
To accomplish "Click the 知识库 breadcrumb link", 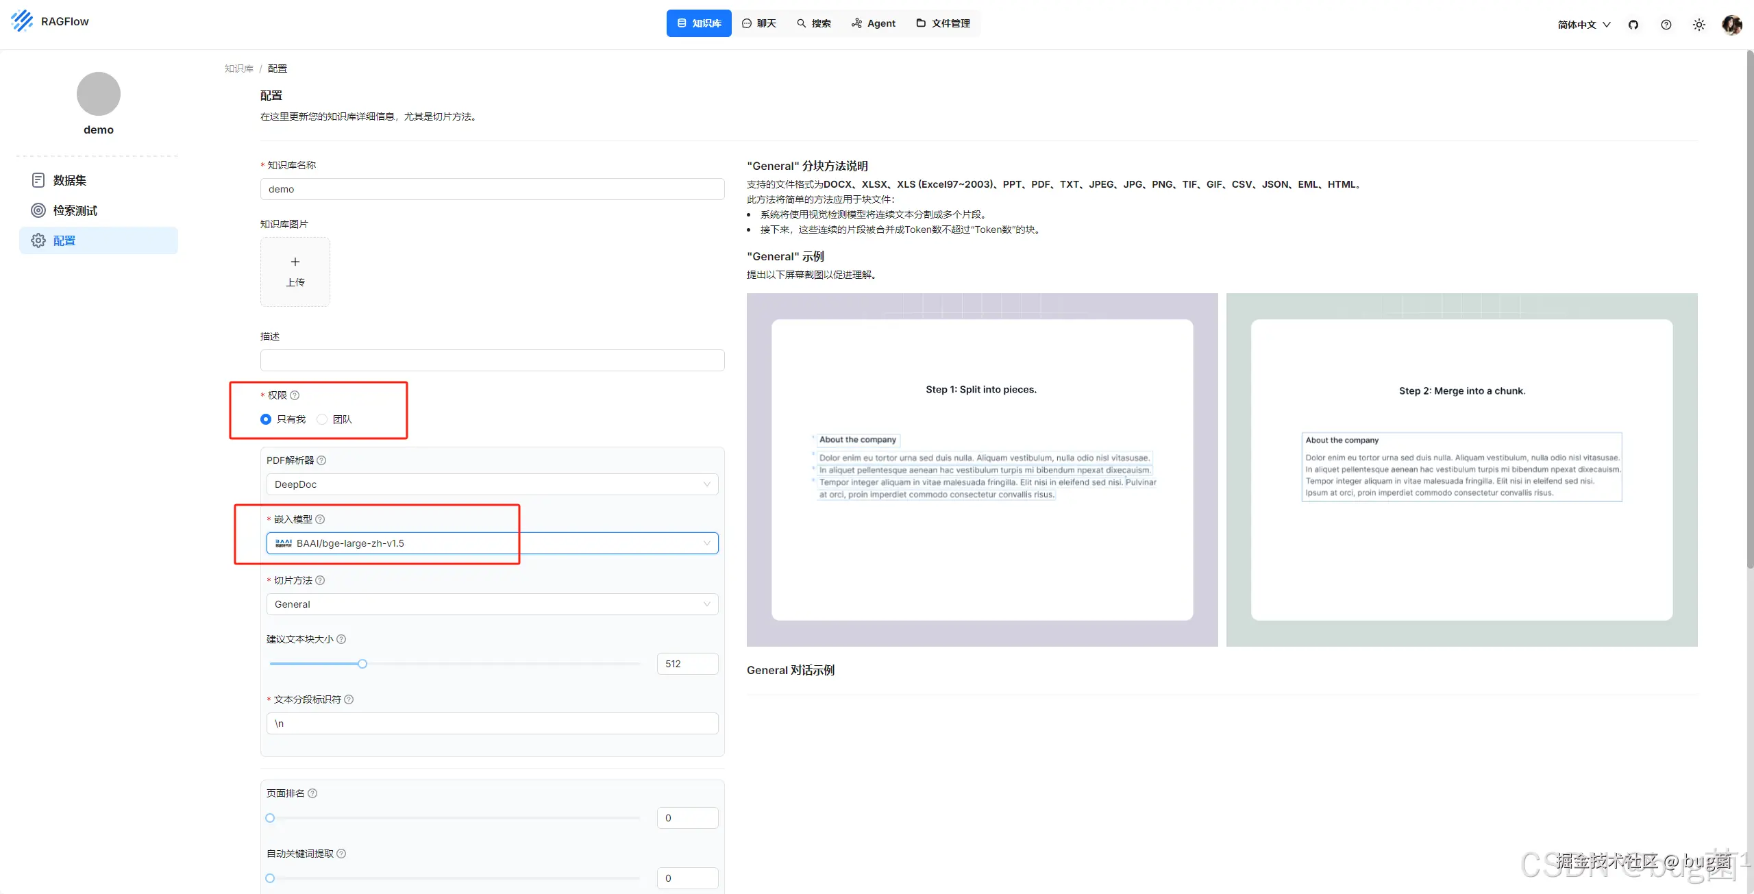I will pos(238,69).
